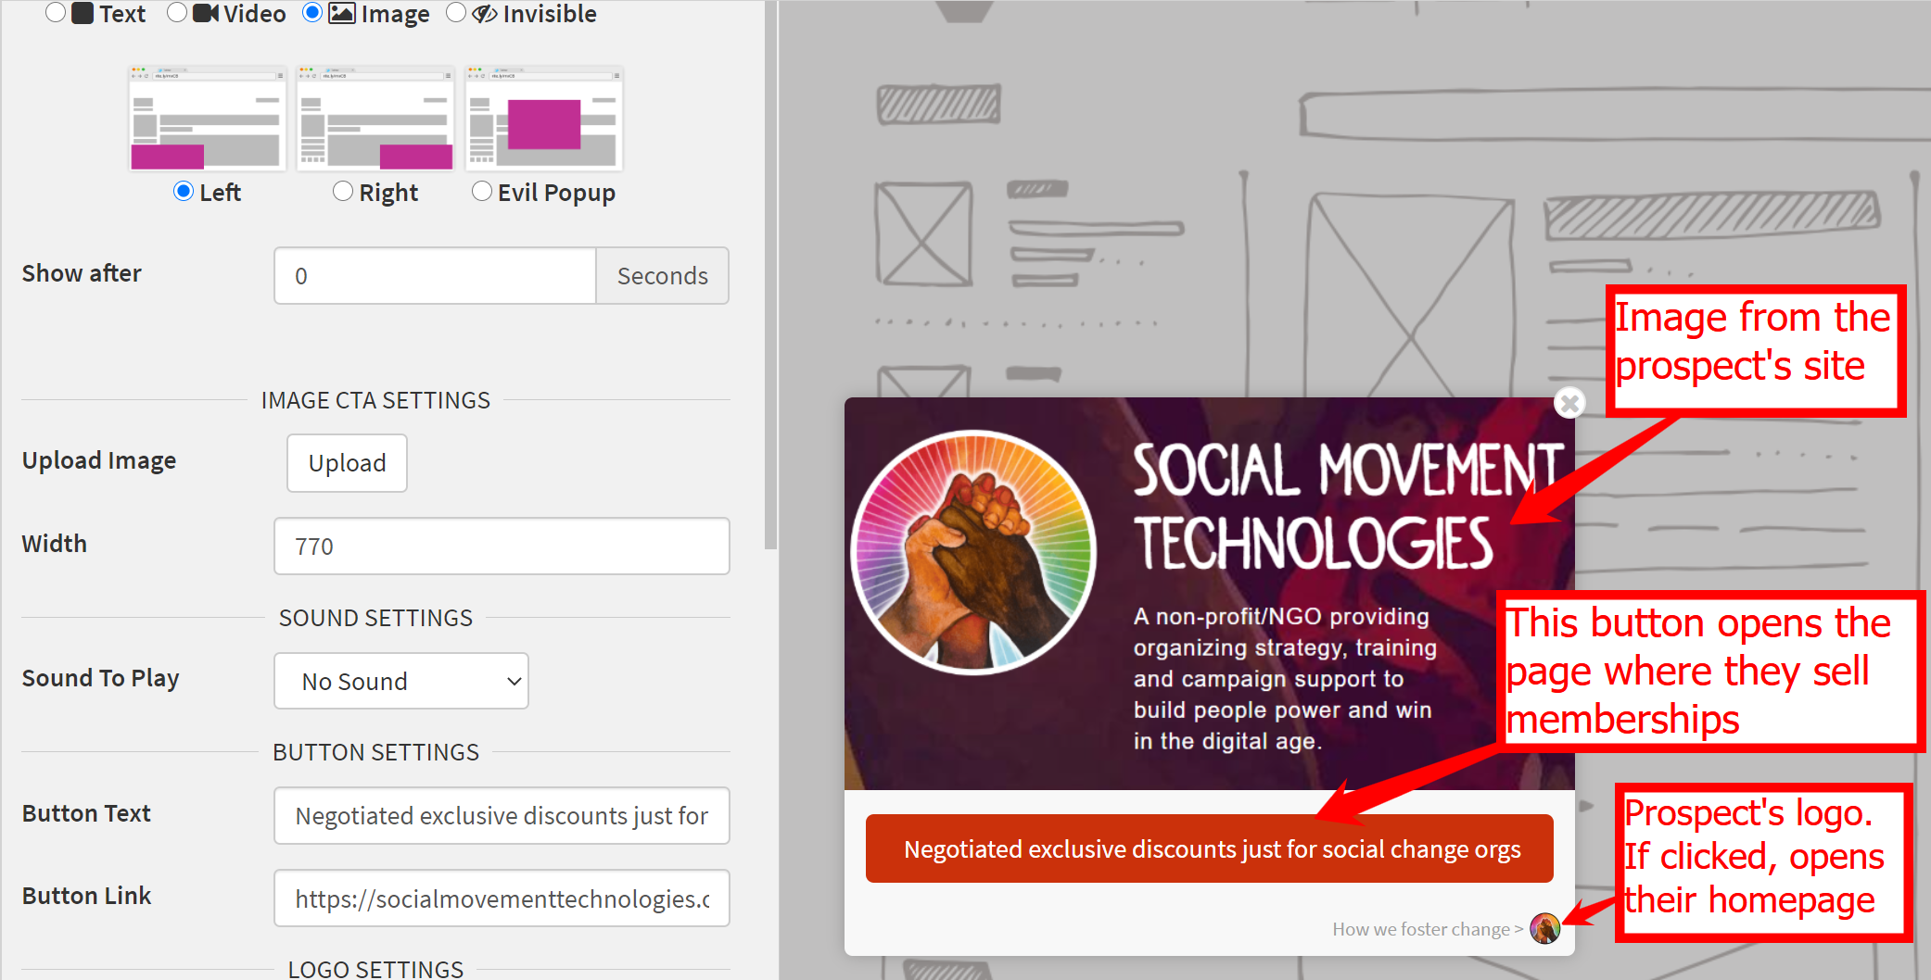The width and height of the screenshot is (1931, 980).
Task: Choose the Evil Popup radio button
Action: point(482,191)
